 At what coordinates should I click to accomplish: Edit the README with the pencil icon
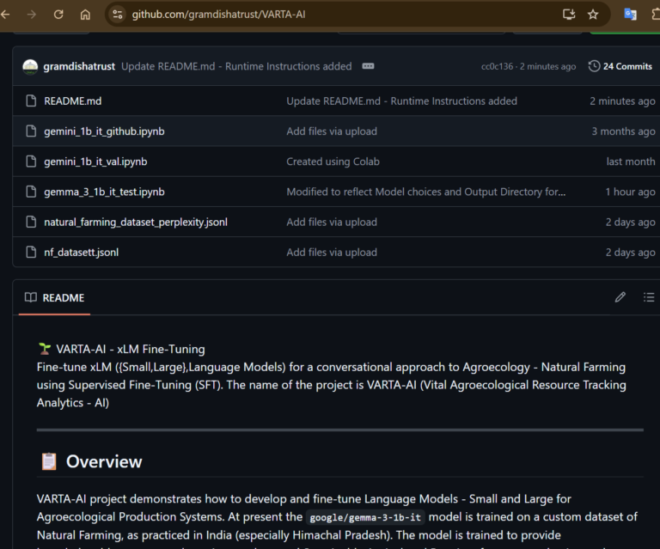(620, 297)
